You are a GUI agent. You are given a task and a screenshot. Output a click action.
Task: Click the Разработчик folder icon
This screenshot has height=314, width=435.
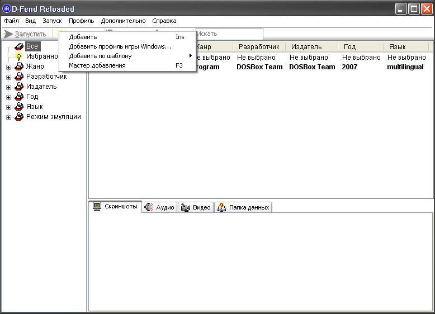[19, 76]
